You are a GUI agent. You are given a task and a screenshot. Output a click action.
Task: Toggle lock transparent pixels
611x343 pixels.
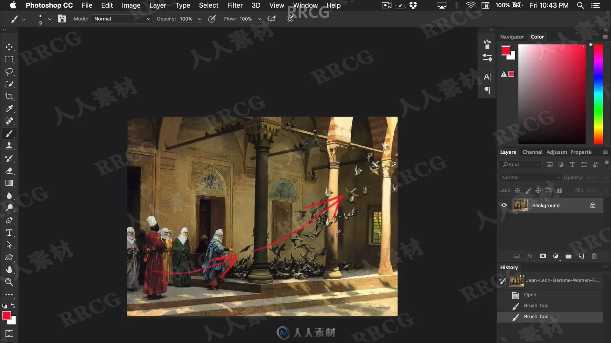coord(517,191)
